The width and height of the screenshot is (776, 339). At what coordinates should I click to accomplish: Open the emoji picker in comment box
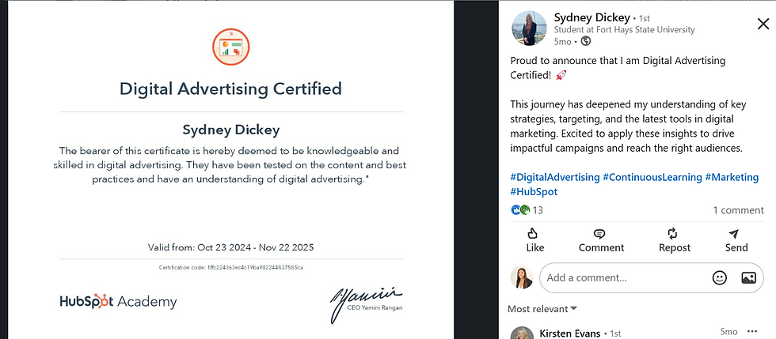[719, 277]
